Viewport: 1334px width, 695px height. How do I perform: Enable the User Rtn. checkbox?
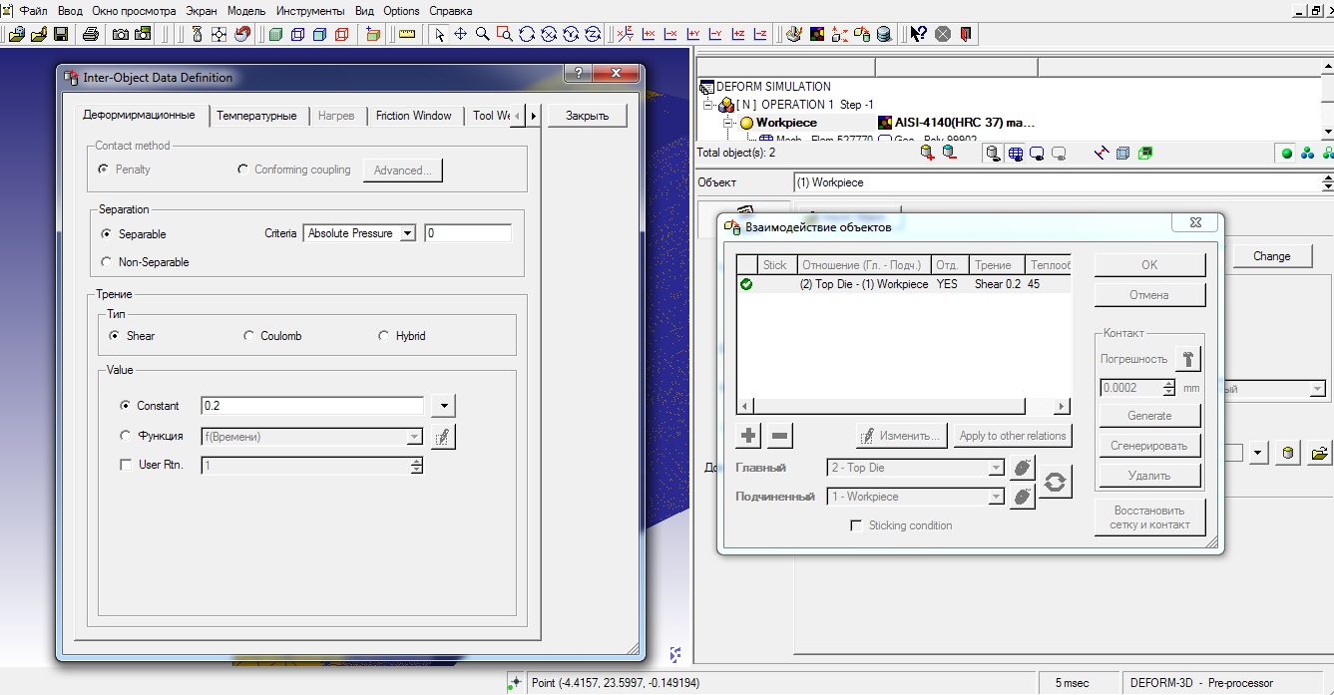point(126,465)
